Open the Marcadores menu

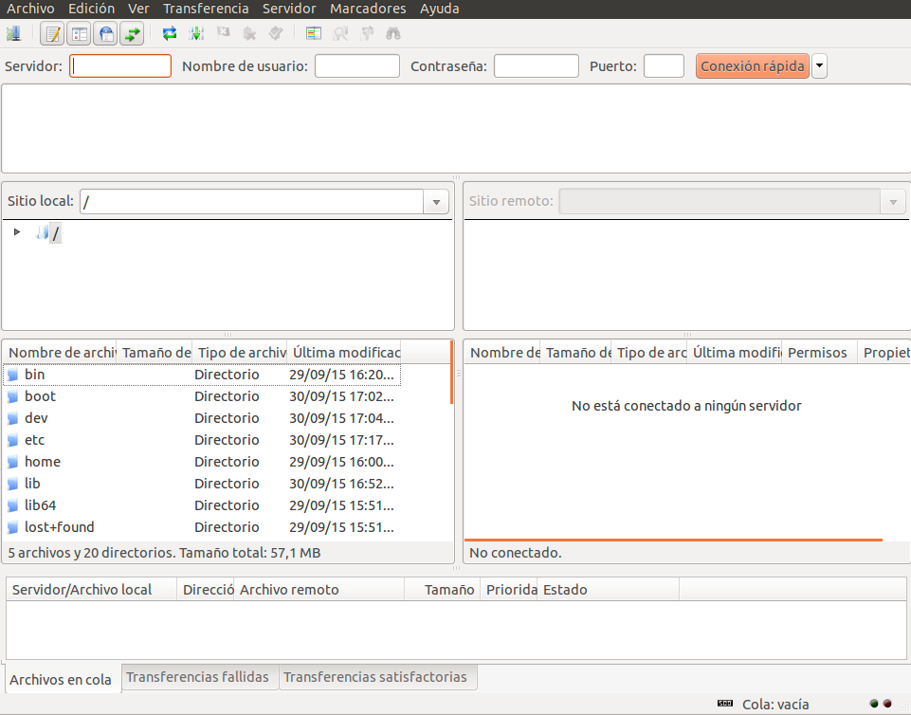tap(368, 8)
